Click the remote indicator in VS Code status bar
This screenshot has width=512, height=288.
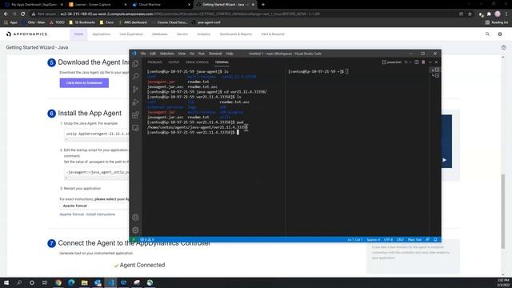[134, 240]
